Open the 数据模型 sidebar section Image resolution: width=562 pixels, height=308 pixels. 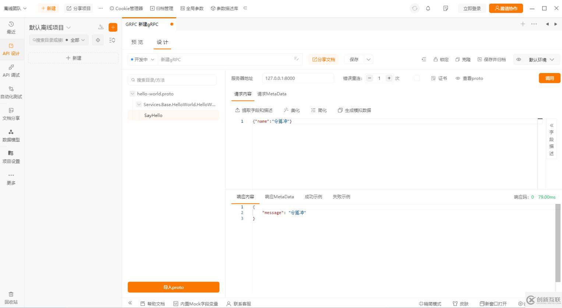[x=11, y=135]
